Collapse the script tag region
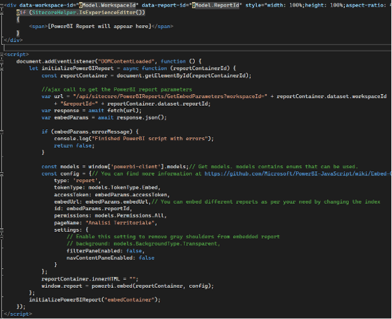The width and height of the screenshot is (392, 319). [x=1, y=54]
